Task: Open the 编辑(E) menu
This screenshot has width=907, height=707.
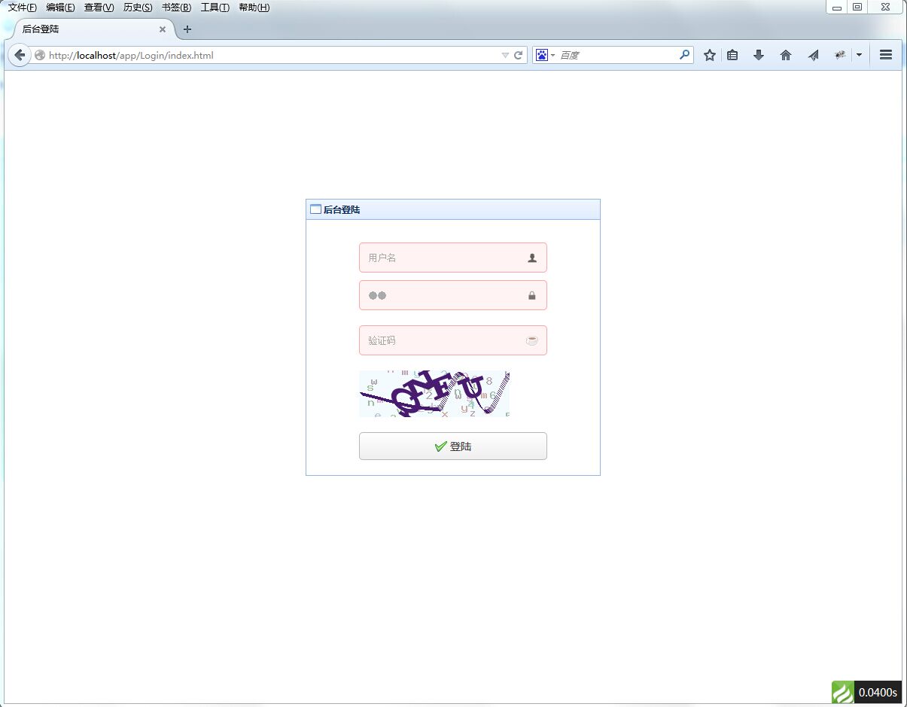Action: [60, 8]
